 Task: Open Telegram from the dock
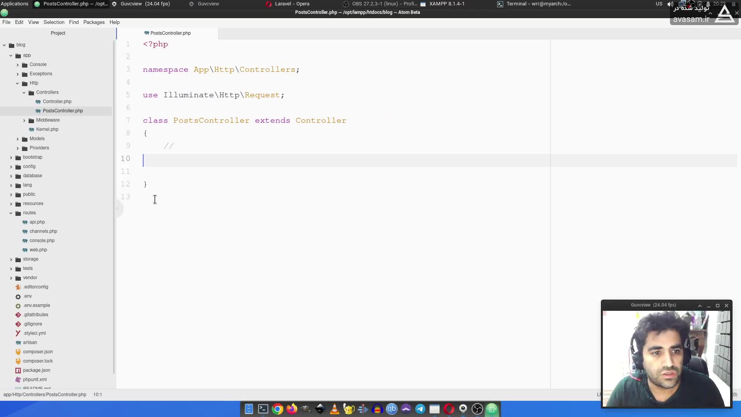[420, 409]
